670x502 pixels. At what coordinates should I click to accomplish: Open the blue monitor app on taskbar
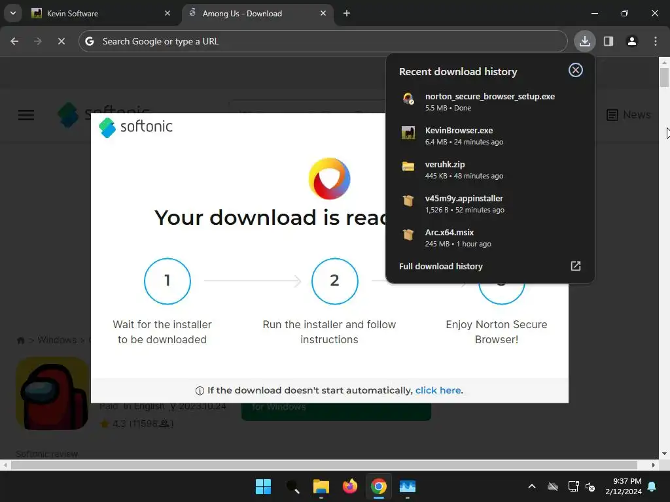tap(408, 486)
